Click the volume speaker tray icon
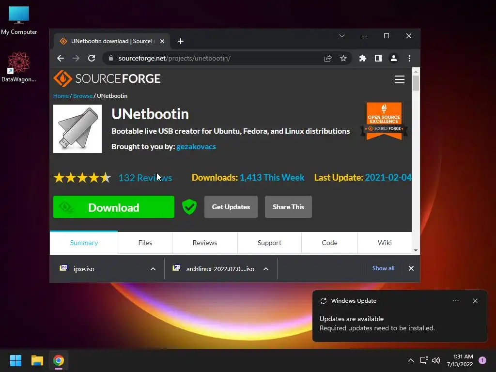The width and height of the screenshot is (496, 372). (436, 360)
